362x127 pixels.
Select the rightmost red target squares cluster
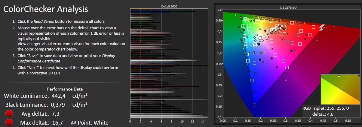(x=322, y=27)
